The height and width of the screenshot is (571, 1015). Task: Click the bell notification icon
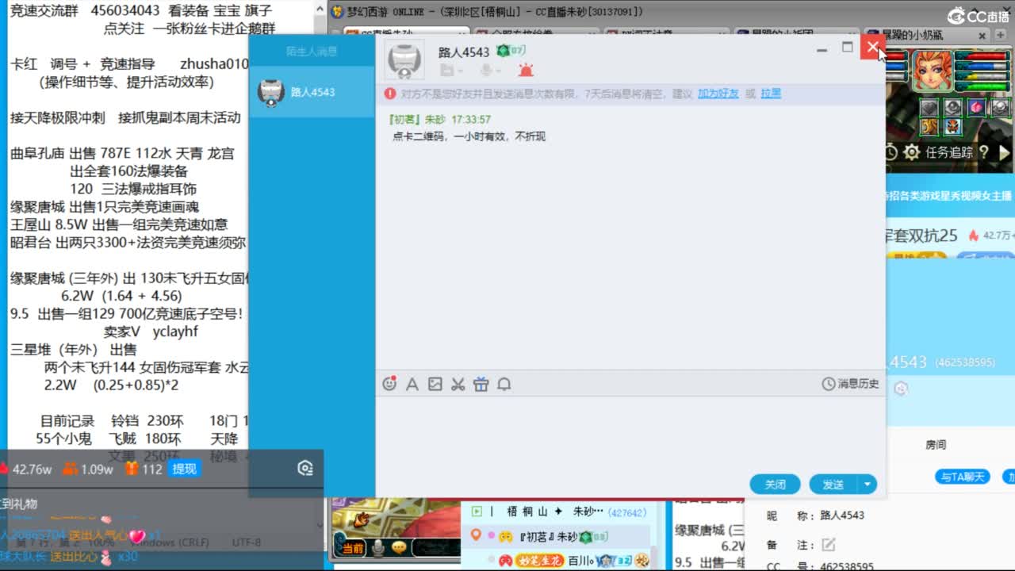coord(504,384)
